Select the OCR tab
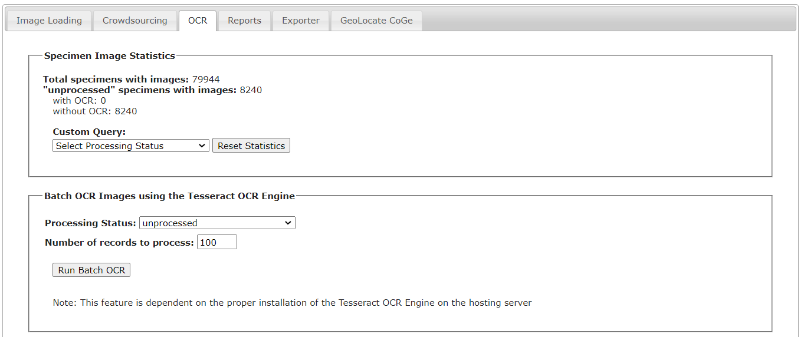 (x=198, y=21)
